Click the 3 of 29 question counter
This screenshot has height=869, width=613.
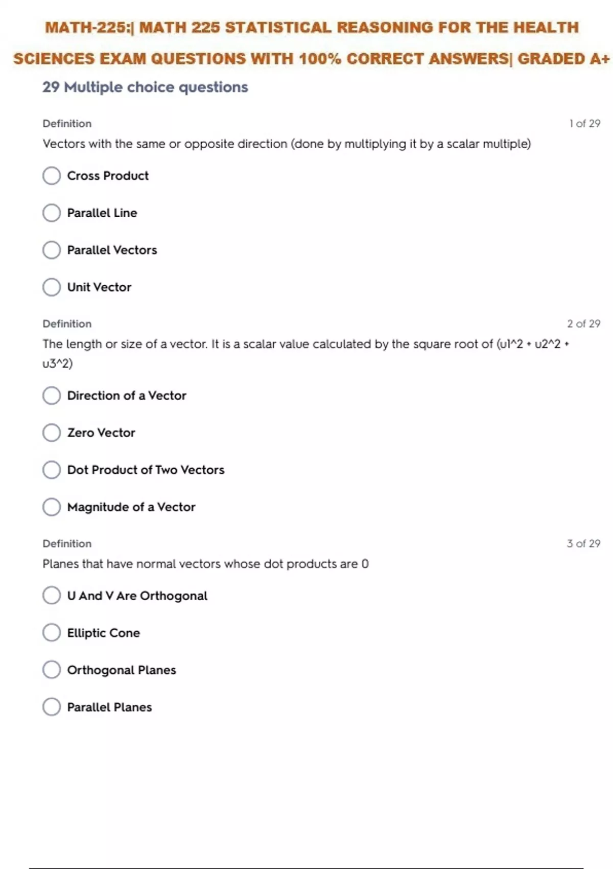pos(583,544)
